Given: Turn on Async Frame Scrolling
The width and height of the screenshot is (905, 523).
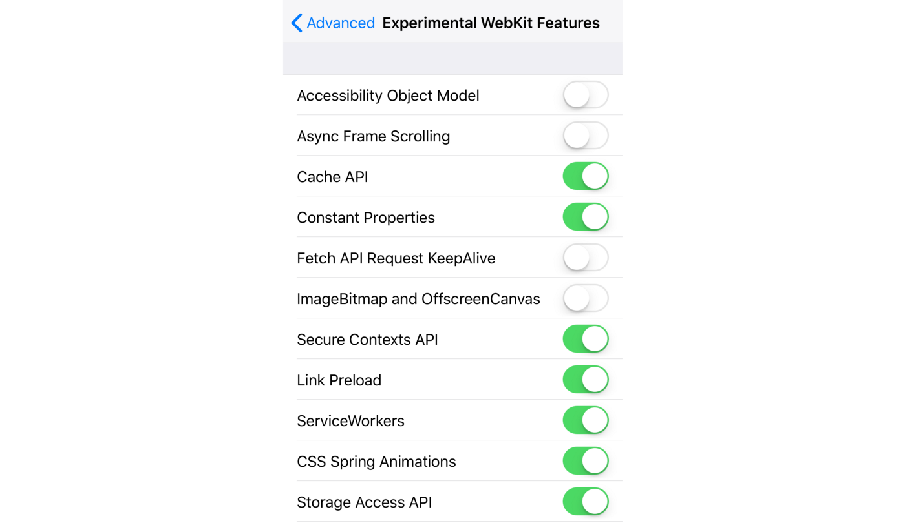Looking at the screenshot, I should [585, 136].
